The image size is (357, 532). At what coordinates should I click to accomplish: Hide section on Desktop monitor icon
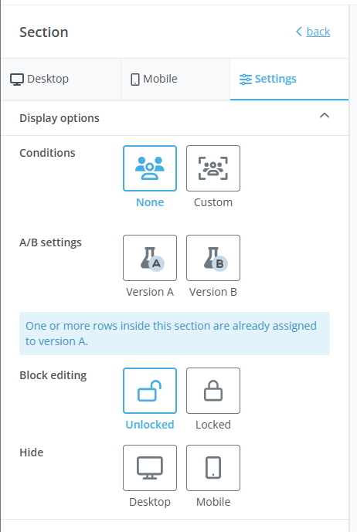(150, 468)
